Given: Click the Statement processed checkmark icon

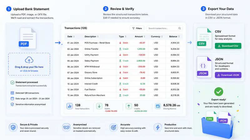Looking at the screenshot, I should click(x=12, y=82).
